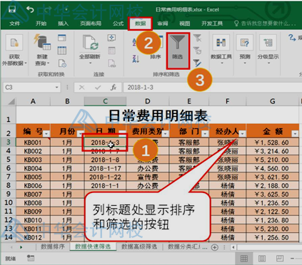Open the 月份 column filter dropdown
The width and height of the screenshot is (302, 265).
click(x=80, y=134)
